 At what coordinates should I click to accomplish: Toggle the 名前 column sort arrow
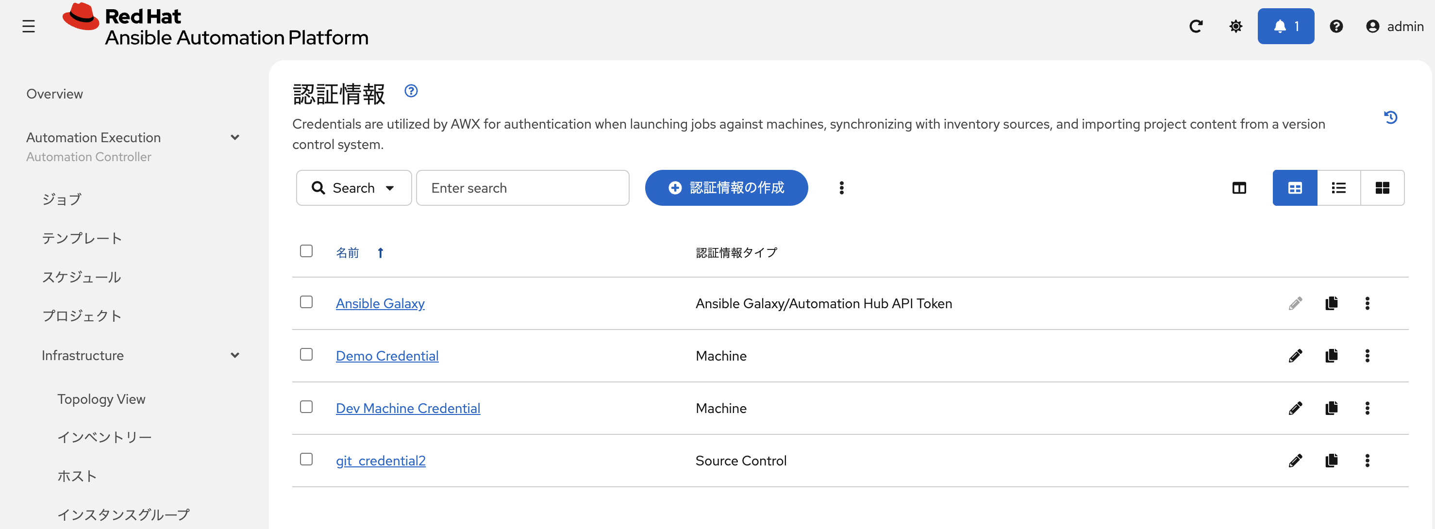click(381, 252)
